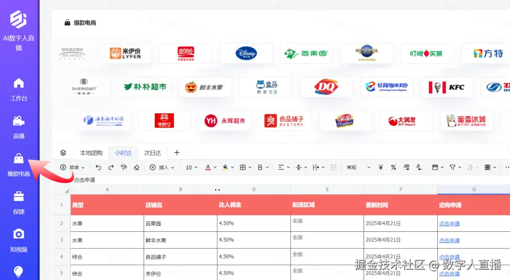The height and width of the screenshot is (280, 510).
Task: Click the merge cells icon
Action: (x=333, y=168)
